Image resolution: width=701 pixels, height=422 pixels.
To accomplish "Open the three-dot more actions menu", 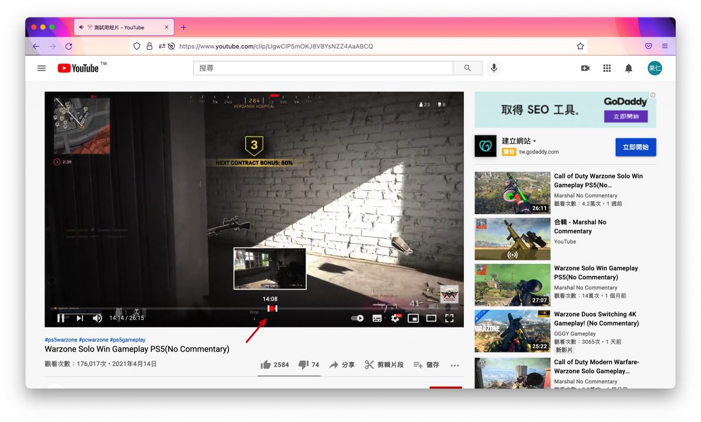I will pyautogui.click(x=454, y=365).
